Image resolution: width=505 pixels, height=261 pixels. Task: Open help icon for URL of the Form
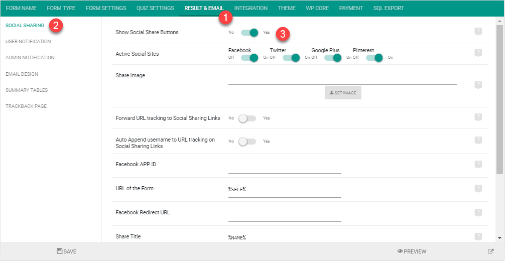coord(478,189)
